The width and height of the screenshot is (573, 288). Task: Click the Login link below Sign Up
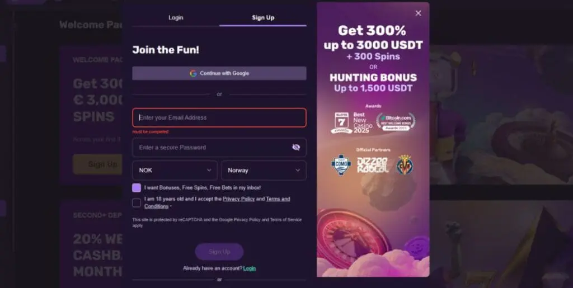249,268
